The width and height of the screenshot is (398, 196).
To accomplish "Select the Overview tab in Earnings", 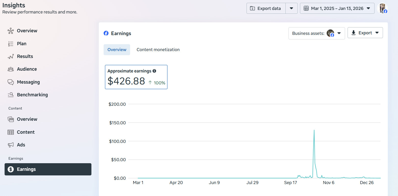I will coord(117,50).
